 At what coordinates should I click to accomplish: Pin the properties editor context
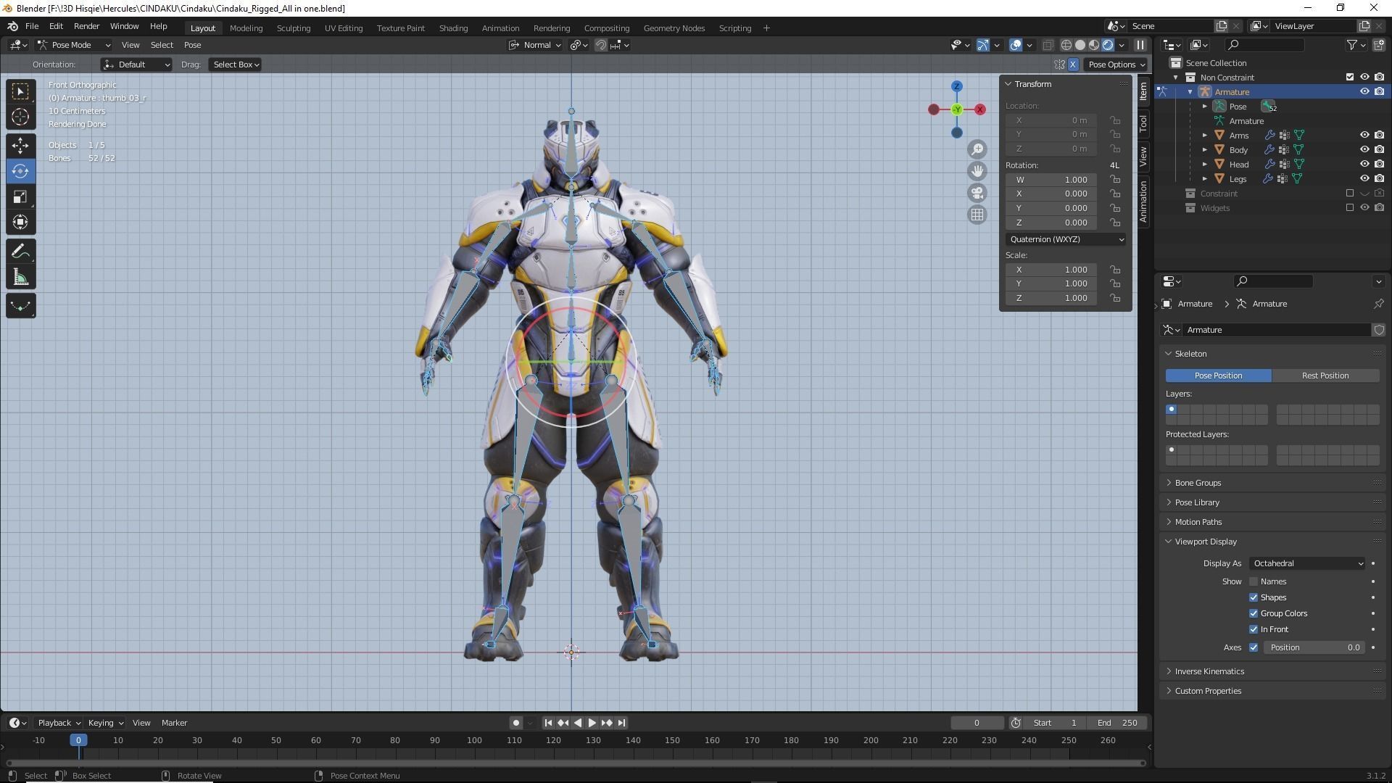(1378, 304)
